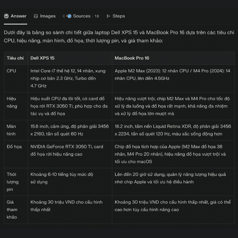This screenshot has height=238, width=238.
Task: Click the Màn hình row label
Action: pyautogui.click(x=12, y=130)
